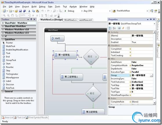
Task: Open the Analyze menu
Action: [x=73, y=7]
